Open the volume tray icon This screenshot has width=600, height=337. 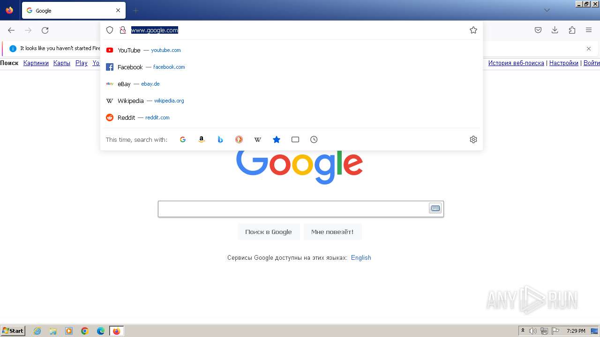click(533, 331)
